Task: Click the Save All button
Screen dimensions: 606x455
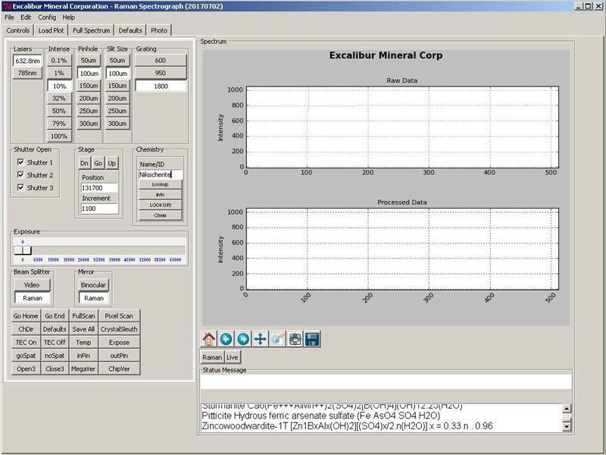Action: [83, 329]
